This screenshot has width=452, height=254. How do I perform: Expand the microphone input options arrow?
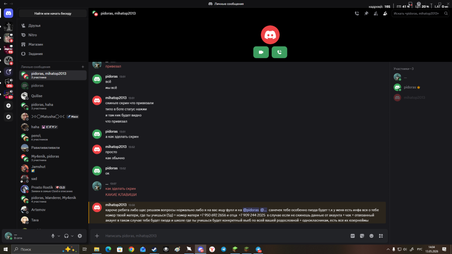[59, 236]
